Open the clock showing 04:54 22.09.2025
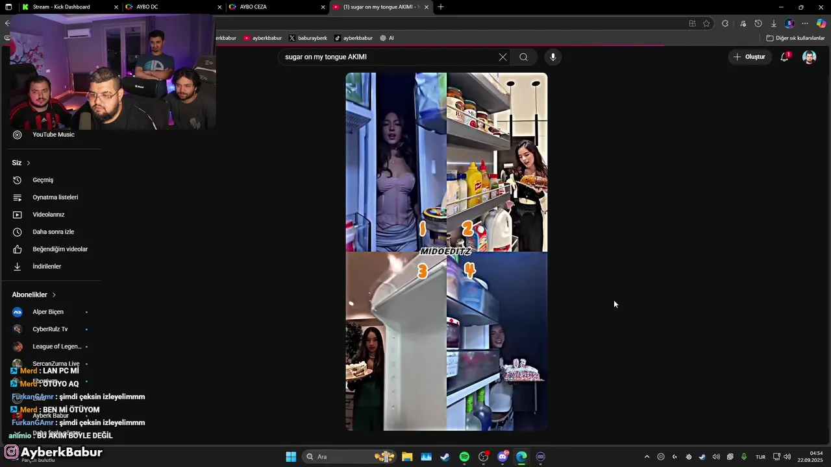 (811, 457)
